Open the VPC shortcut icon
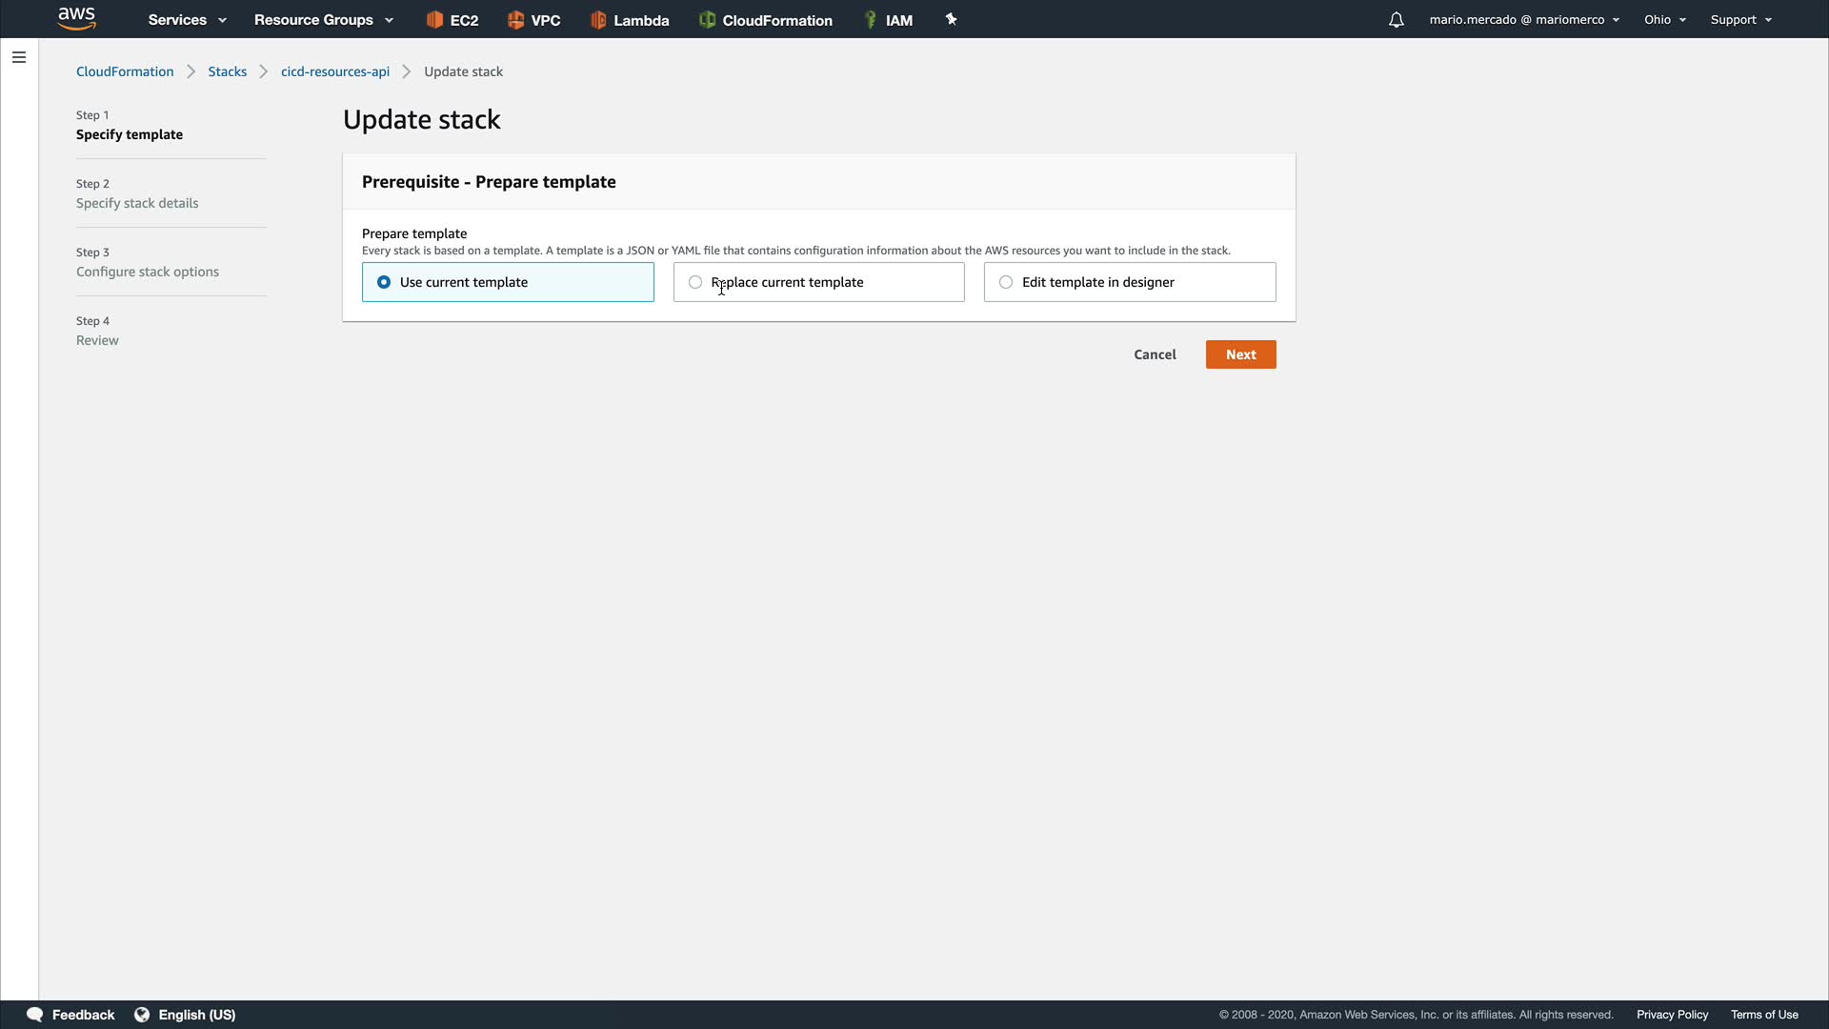The width and height of the screenshot is (1829, 1029). point(533,20)
